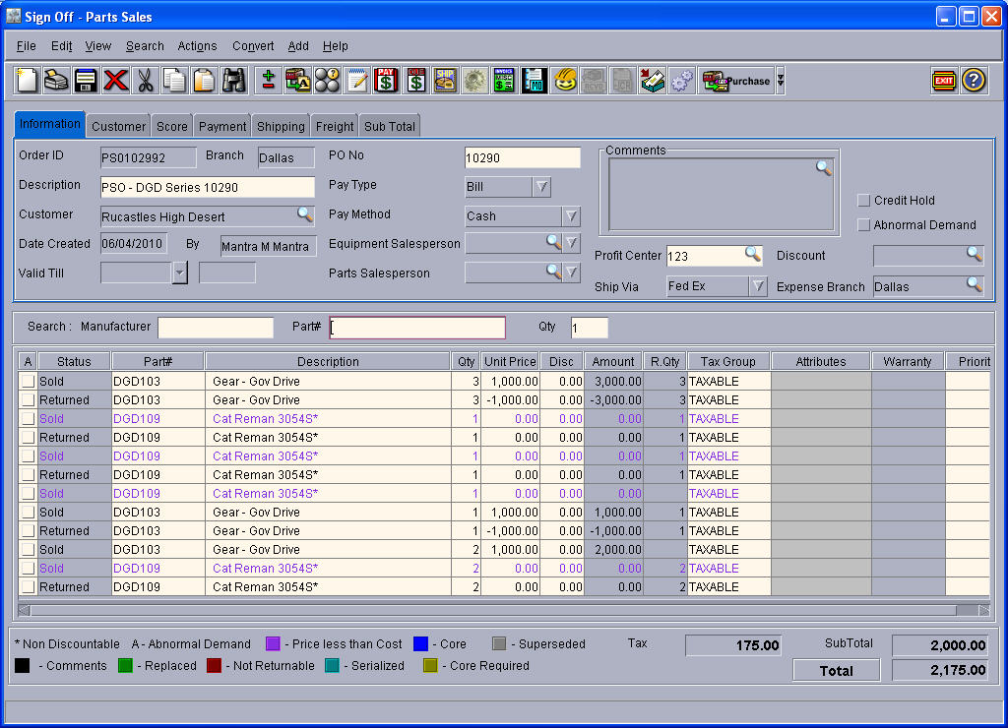This screenshot has height=728, width=1008.
Task: Check the Sold DGD103 2,000.00 row checkbox
Action: point(28,549)
